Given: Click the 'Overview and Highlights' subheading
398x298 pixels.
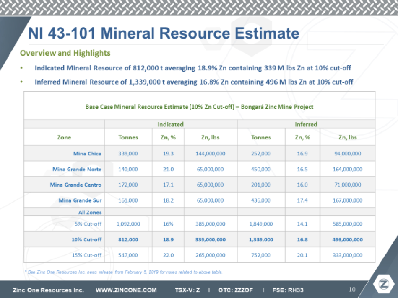Looking at the screenshot, I should click(x=65, y=53).
